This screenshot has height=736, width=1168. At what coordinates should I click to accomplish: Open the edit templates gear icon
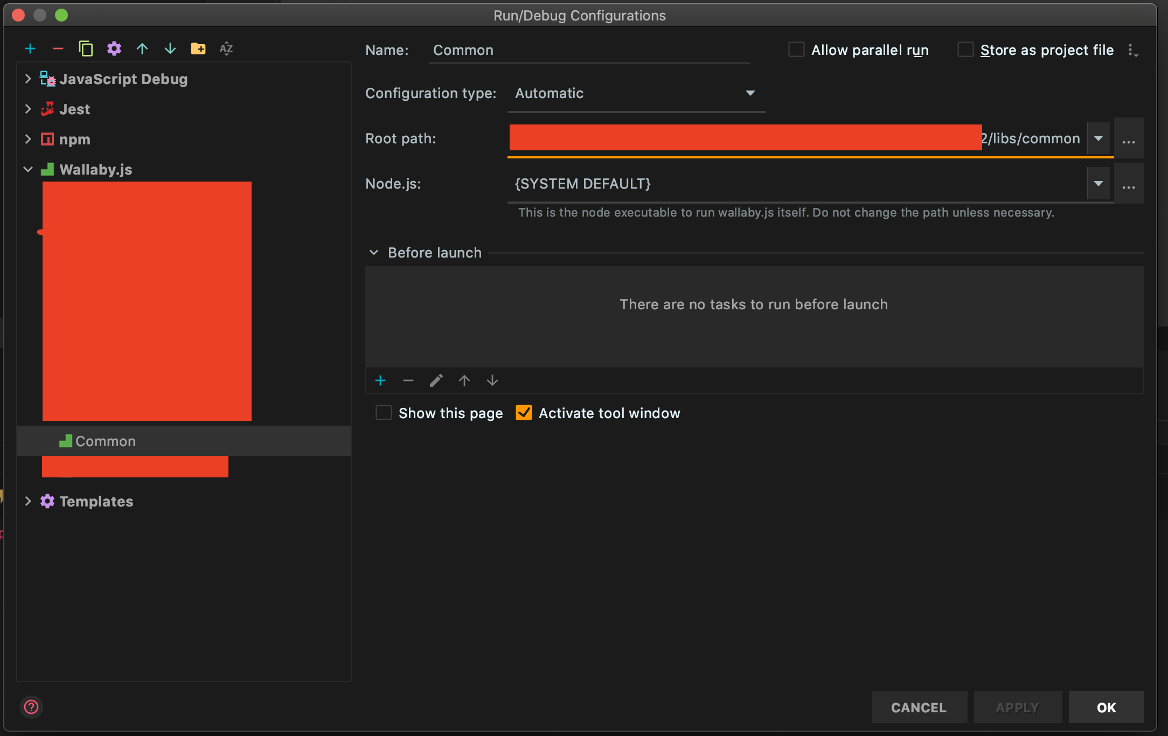click(x=114, y=49)
